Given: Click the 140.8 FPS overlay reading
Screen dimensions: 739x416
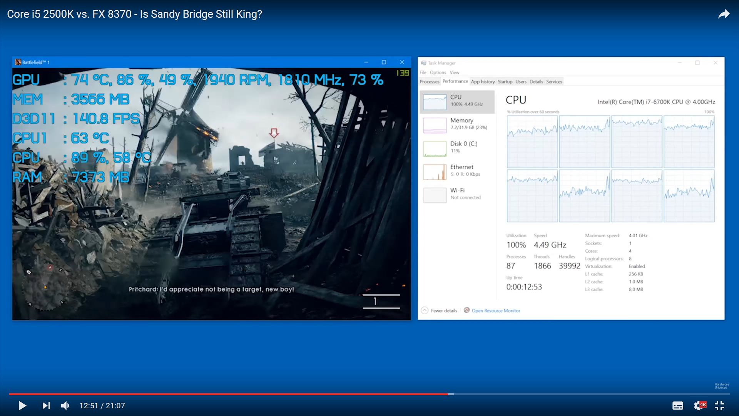Looking at the screenshot, I should (x=106, y=119).
